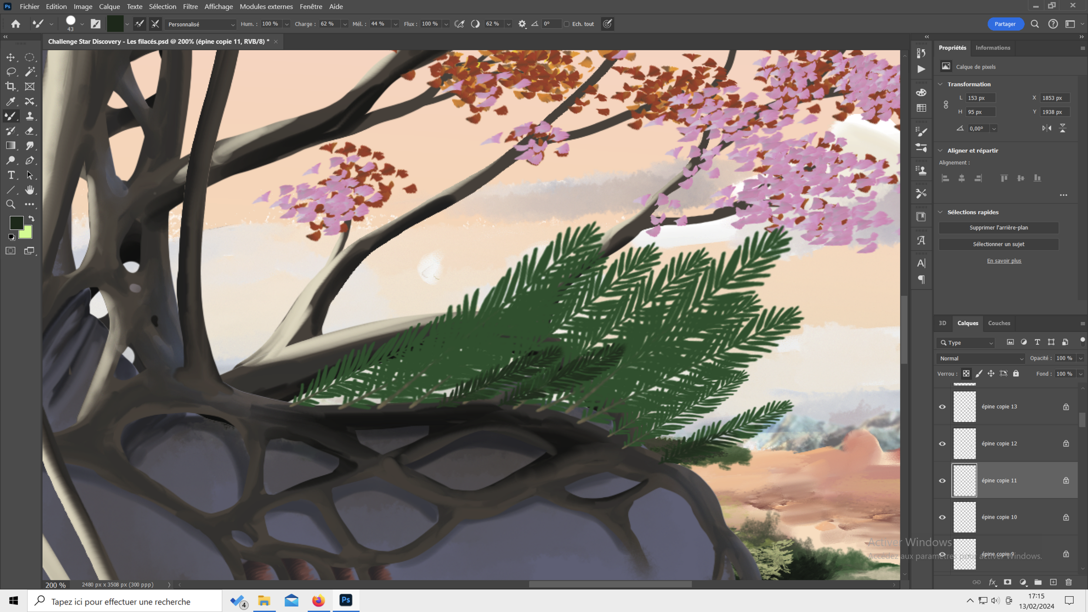
Task: Open the Filtre menu
Action: [x=190, y=7]
